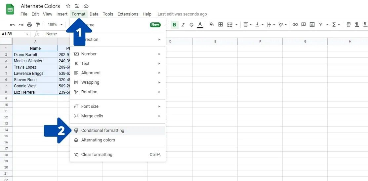Click the Alternate Colors document title
This screenshot has width=368, height=181.
40,6
